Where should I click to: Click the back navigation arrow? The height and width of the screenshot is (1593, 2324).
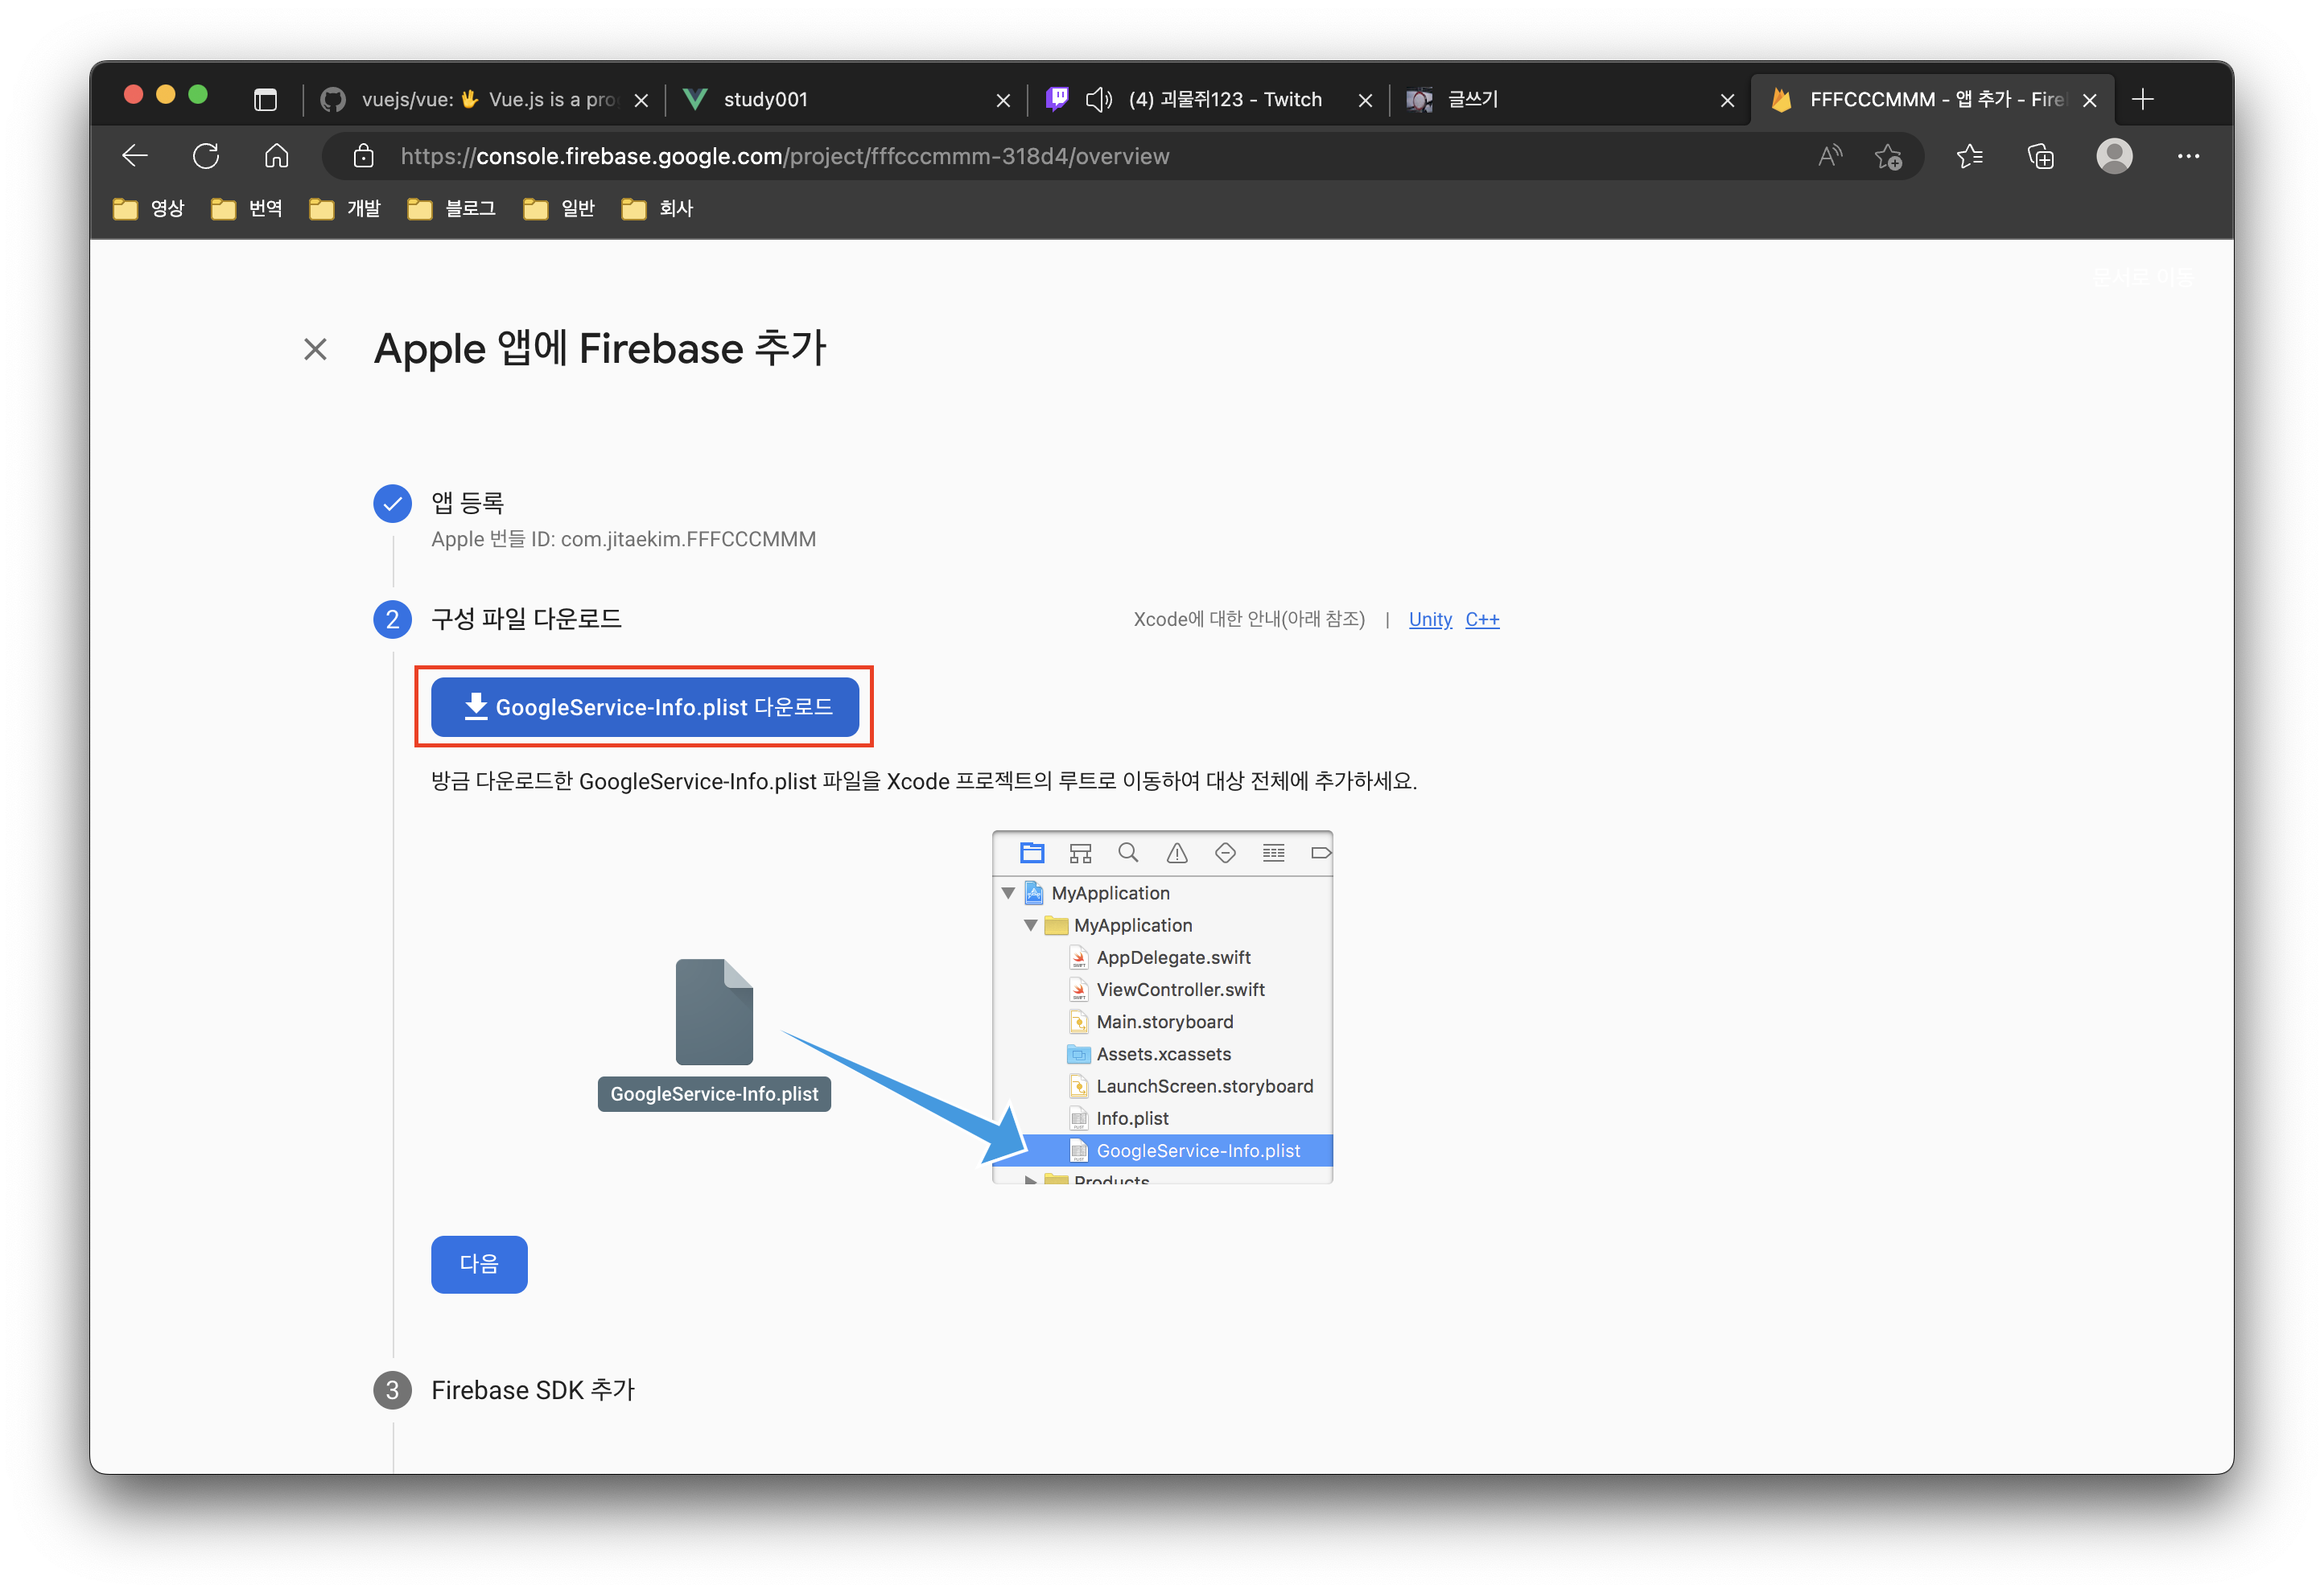tap(135, 156)
